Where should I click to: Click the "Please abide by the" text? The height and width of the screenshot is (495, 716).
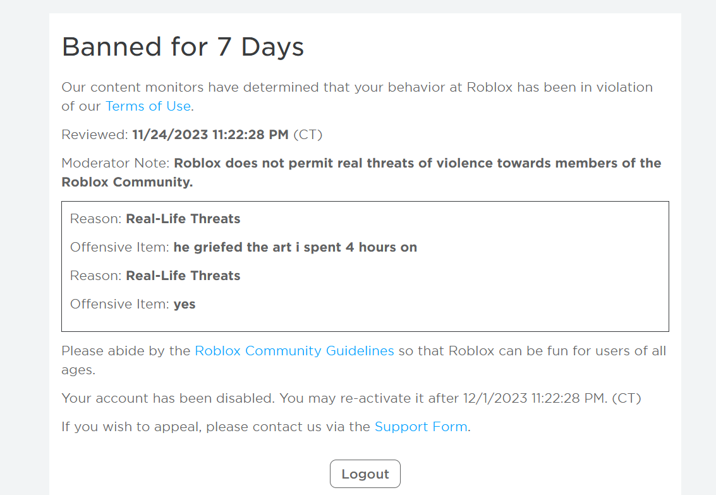click(x=126, y=351)
